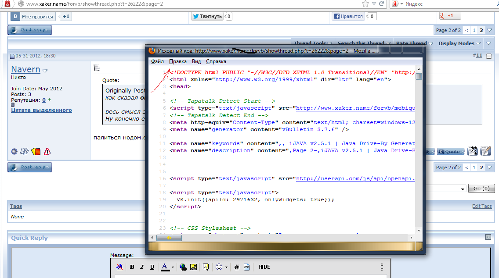Click the post date icon next to 05-31-2012
The image size is (499, 278).
point(12,56)
